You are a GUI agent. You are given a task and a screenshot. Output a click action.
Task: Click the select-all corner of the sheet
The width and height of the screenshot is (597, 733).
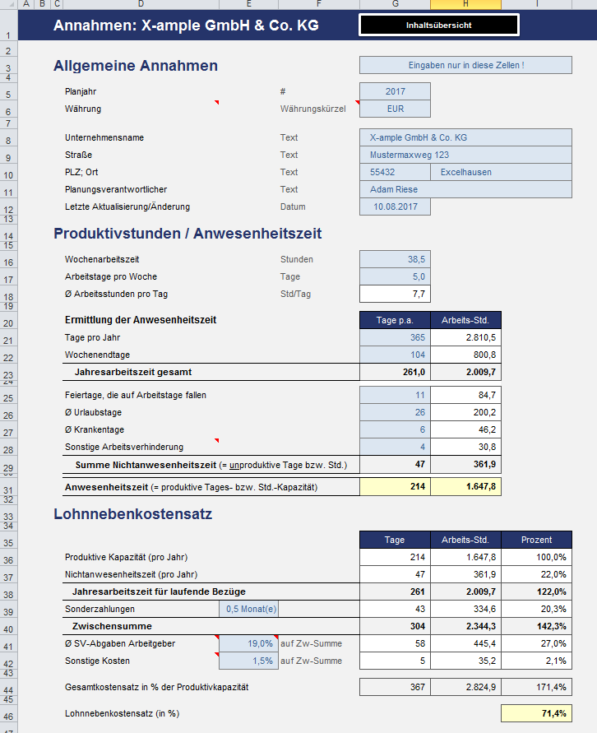pos(9,5)
